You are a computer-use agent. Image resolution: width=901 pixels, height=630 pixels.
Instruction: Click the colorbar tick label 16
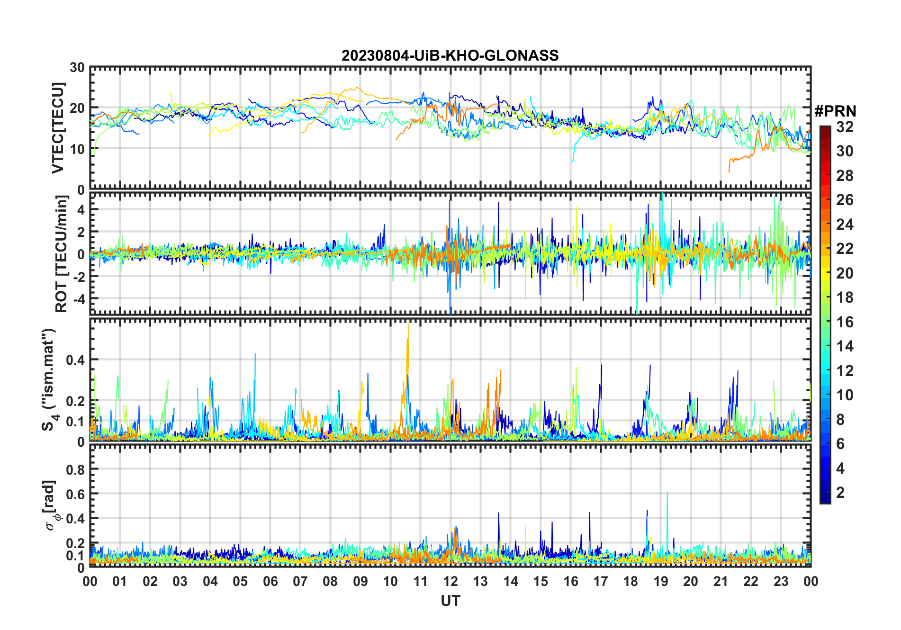click(x=845, y=322)
